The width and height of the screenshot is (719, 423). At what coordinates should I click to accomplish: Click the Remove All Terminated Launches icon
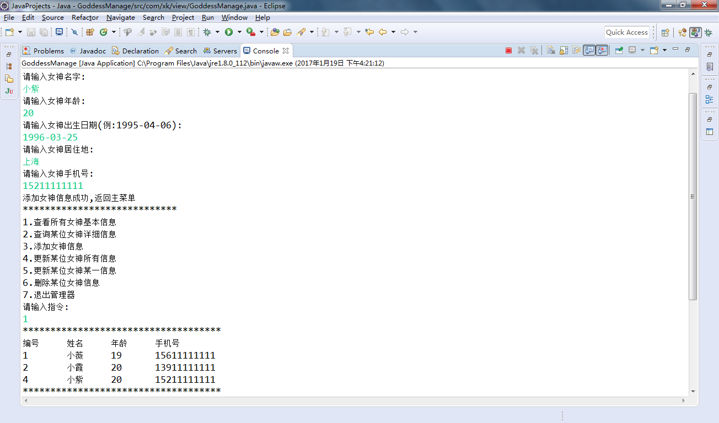click(x=534, y=51)
